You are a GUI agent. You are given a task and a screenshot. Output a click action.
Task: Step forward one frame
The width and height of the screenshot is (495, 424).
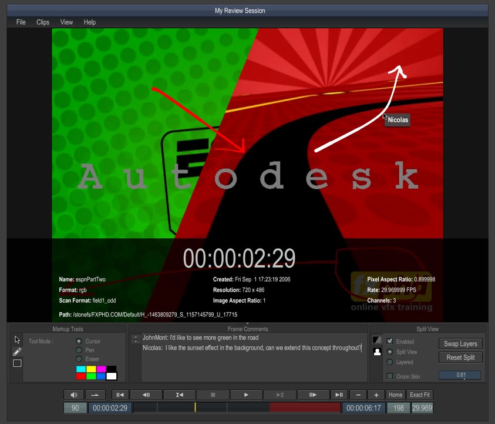tap(313, 395)
